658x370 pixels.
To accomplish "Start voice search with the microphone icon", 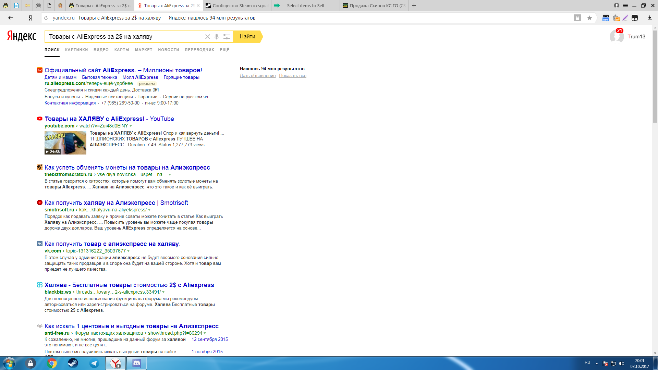I will pos(217,37).
